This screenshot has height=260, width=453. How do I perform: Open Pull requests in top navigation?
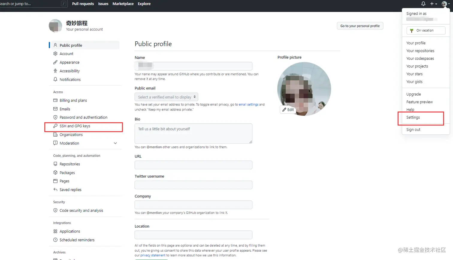point(83,4)
